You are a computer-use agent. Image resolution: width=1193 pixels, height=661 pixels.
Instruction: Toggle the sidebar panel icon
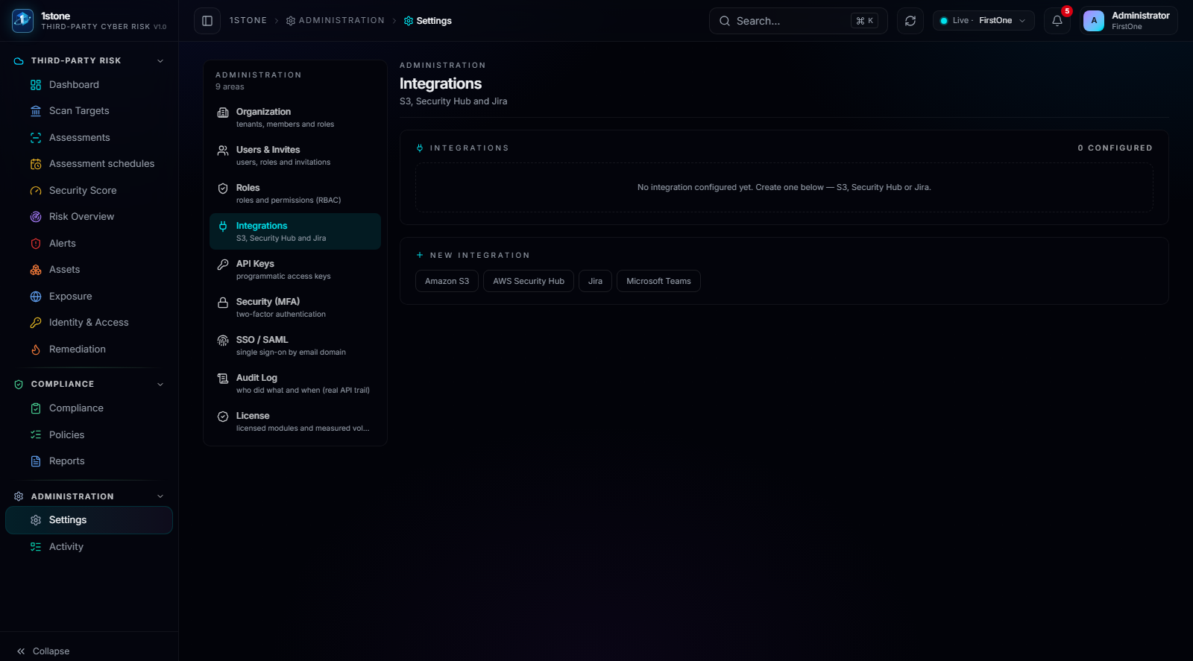pos(207,21)
